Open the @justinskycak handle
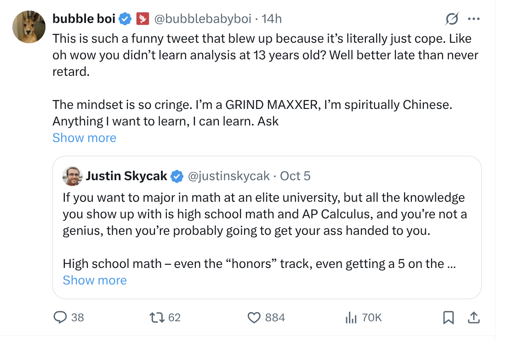Screen dimensions: 507x341 coord(228,176)
